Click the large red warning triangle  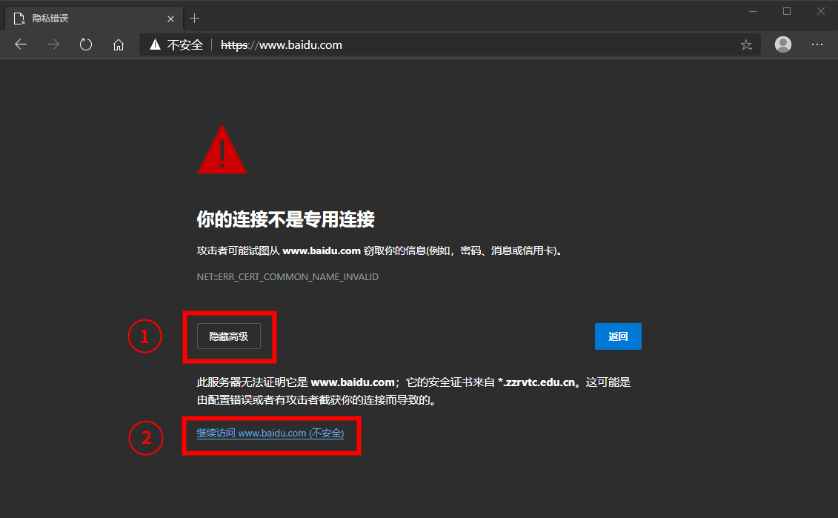(x=222, y=151)
